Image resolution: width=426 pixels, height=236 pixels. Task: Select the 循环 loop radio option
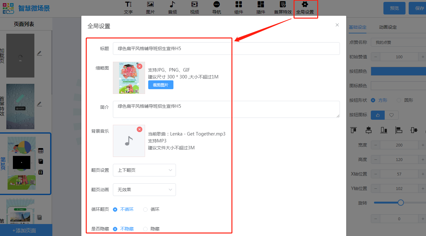[145, 210]
